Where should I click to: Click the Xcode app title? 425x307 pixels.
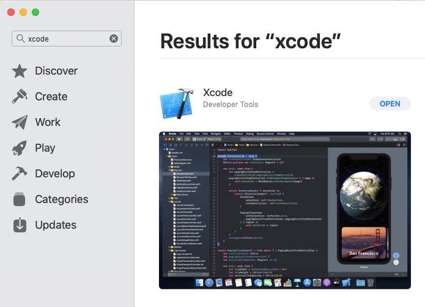point(218,93)
